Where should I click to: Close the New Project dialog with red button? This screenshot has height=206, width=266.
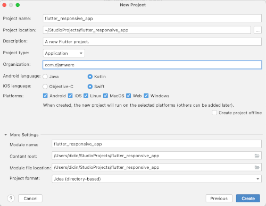tap(4, 5)
